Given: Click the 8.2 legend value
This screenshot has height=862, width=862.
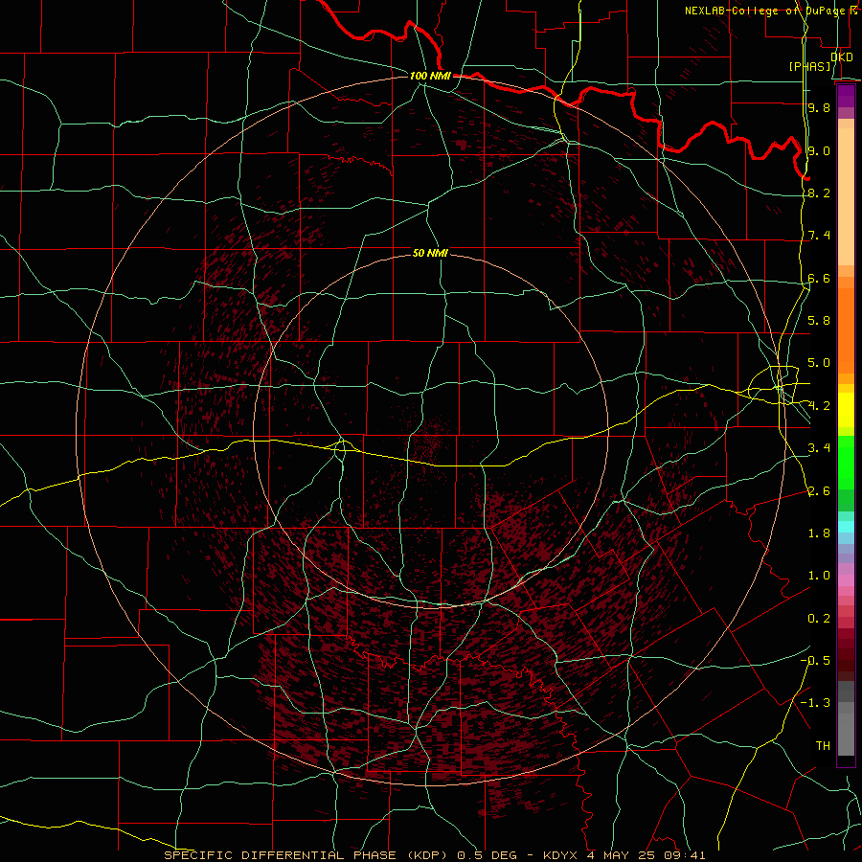Looking at the screenshot, I should pos(819,193).
